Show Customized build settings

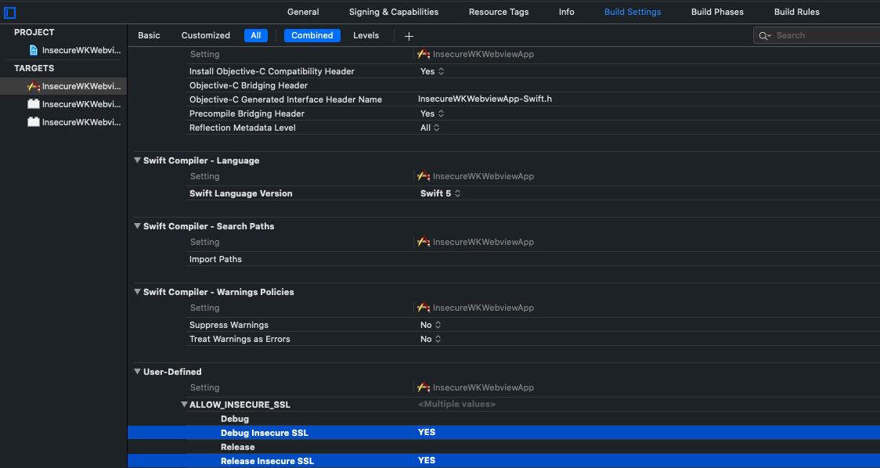pos(205,35)
